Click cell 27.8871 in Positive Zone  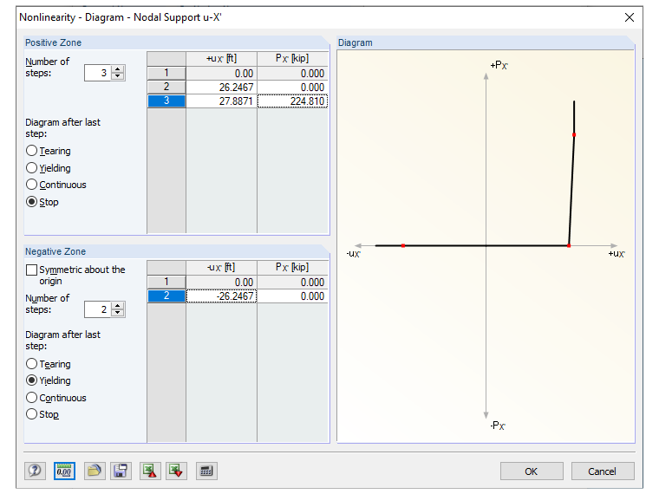click(221, 101)
